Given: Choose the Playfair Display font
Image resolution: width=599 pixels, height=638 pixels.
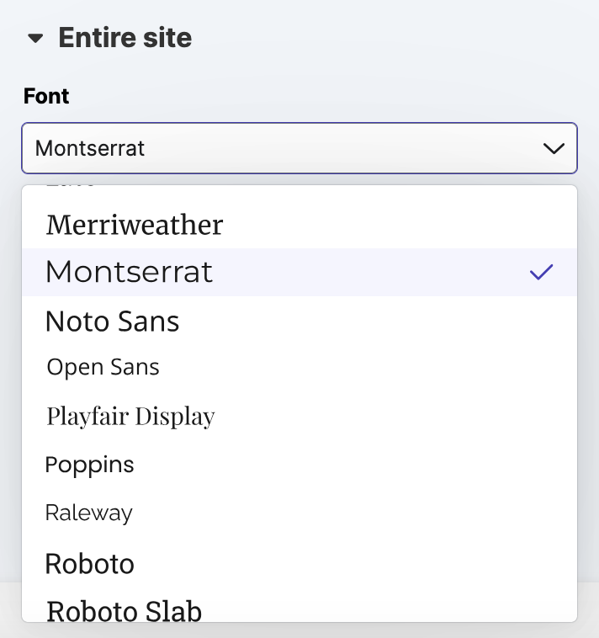Looking at the screenshot, I should click(x=130, y=416).
